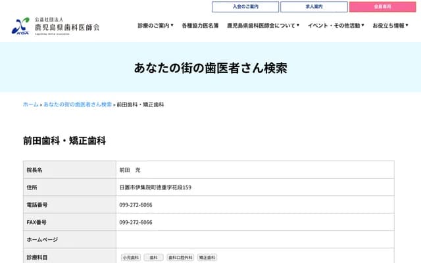Select the 矯正歯科 specialty tag

tap(207, 258)
